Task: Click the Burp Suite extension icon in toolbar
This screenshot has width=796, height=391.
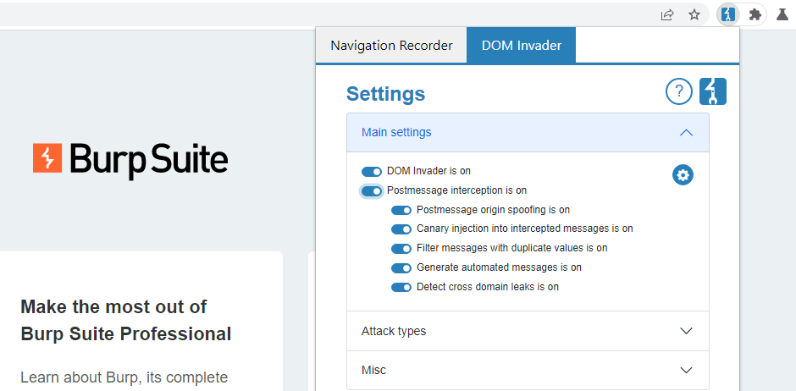Action: 727,14
